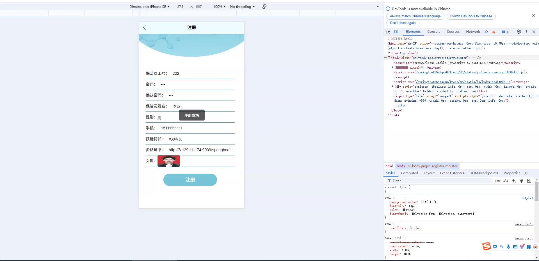Open Sogou input method icon in tray
This screenshot has height=261, width=539.
click(x=486, y=246)
